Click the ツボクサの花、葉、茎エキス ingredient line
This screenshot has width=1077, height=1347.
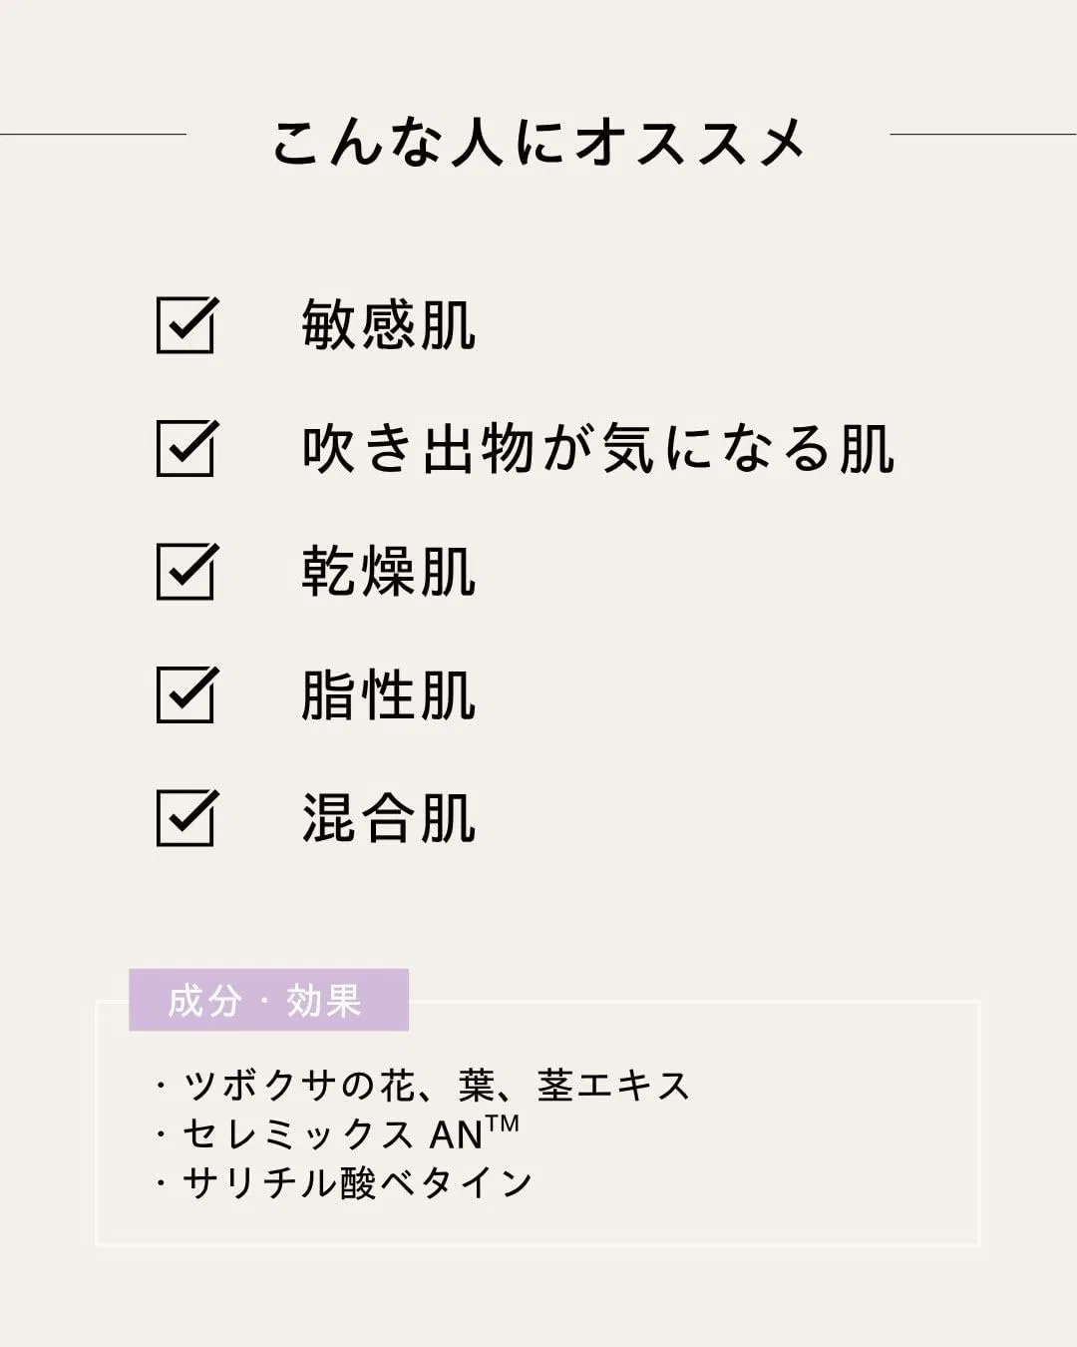[424, 1086]
